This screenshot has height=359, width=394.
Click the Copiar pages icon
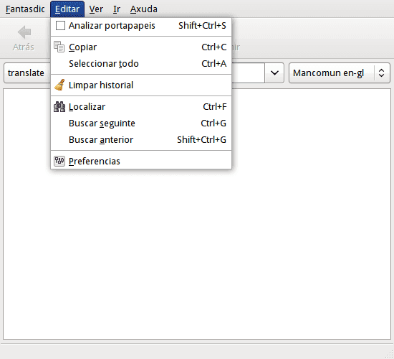point(59,47)
